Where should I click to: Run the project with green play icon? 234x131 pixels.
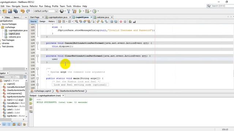coord(80,11)
